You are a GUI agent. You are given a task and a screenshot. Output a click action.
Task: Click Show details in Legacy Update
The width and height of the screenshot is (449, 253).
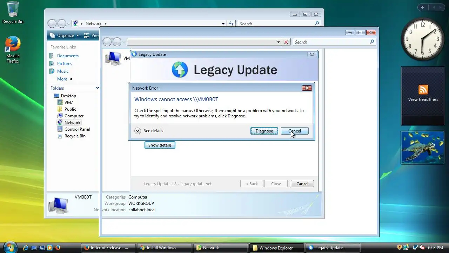pos(160,145)
